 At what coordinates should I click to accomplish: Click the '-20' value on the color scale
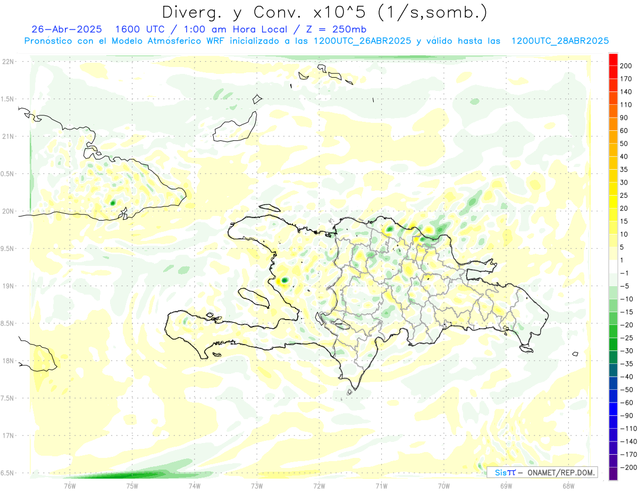(x=626, y=325)
